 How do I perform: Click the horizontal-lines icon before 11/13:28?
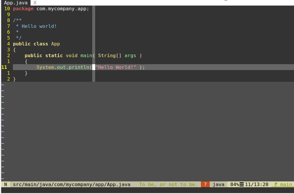pyautogui.click(x=241, y=184)
